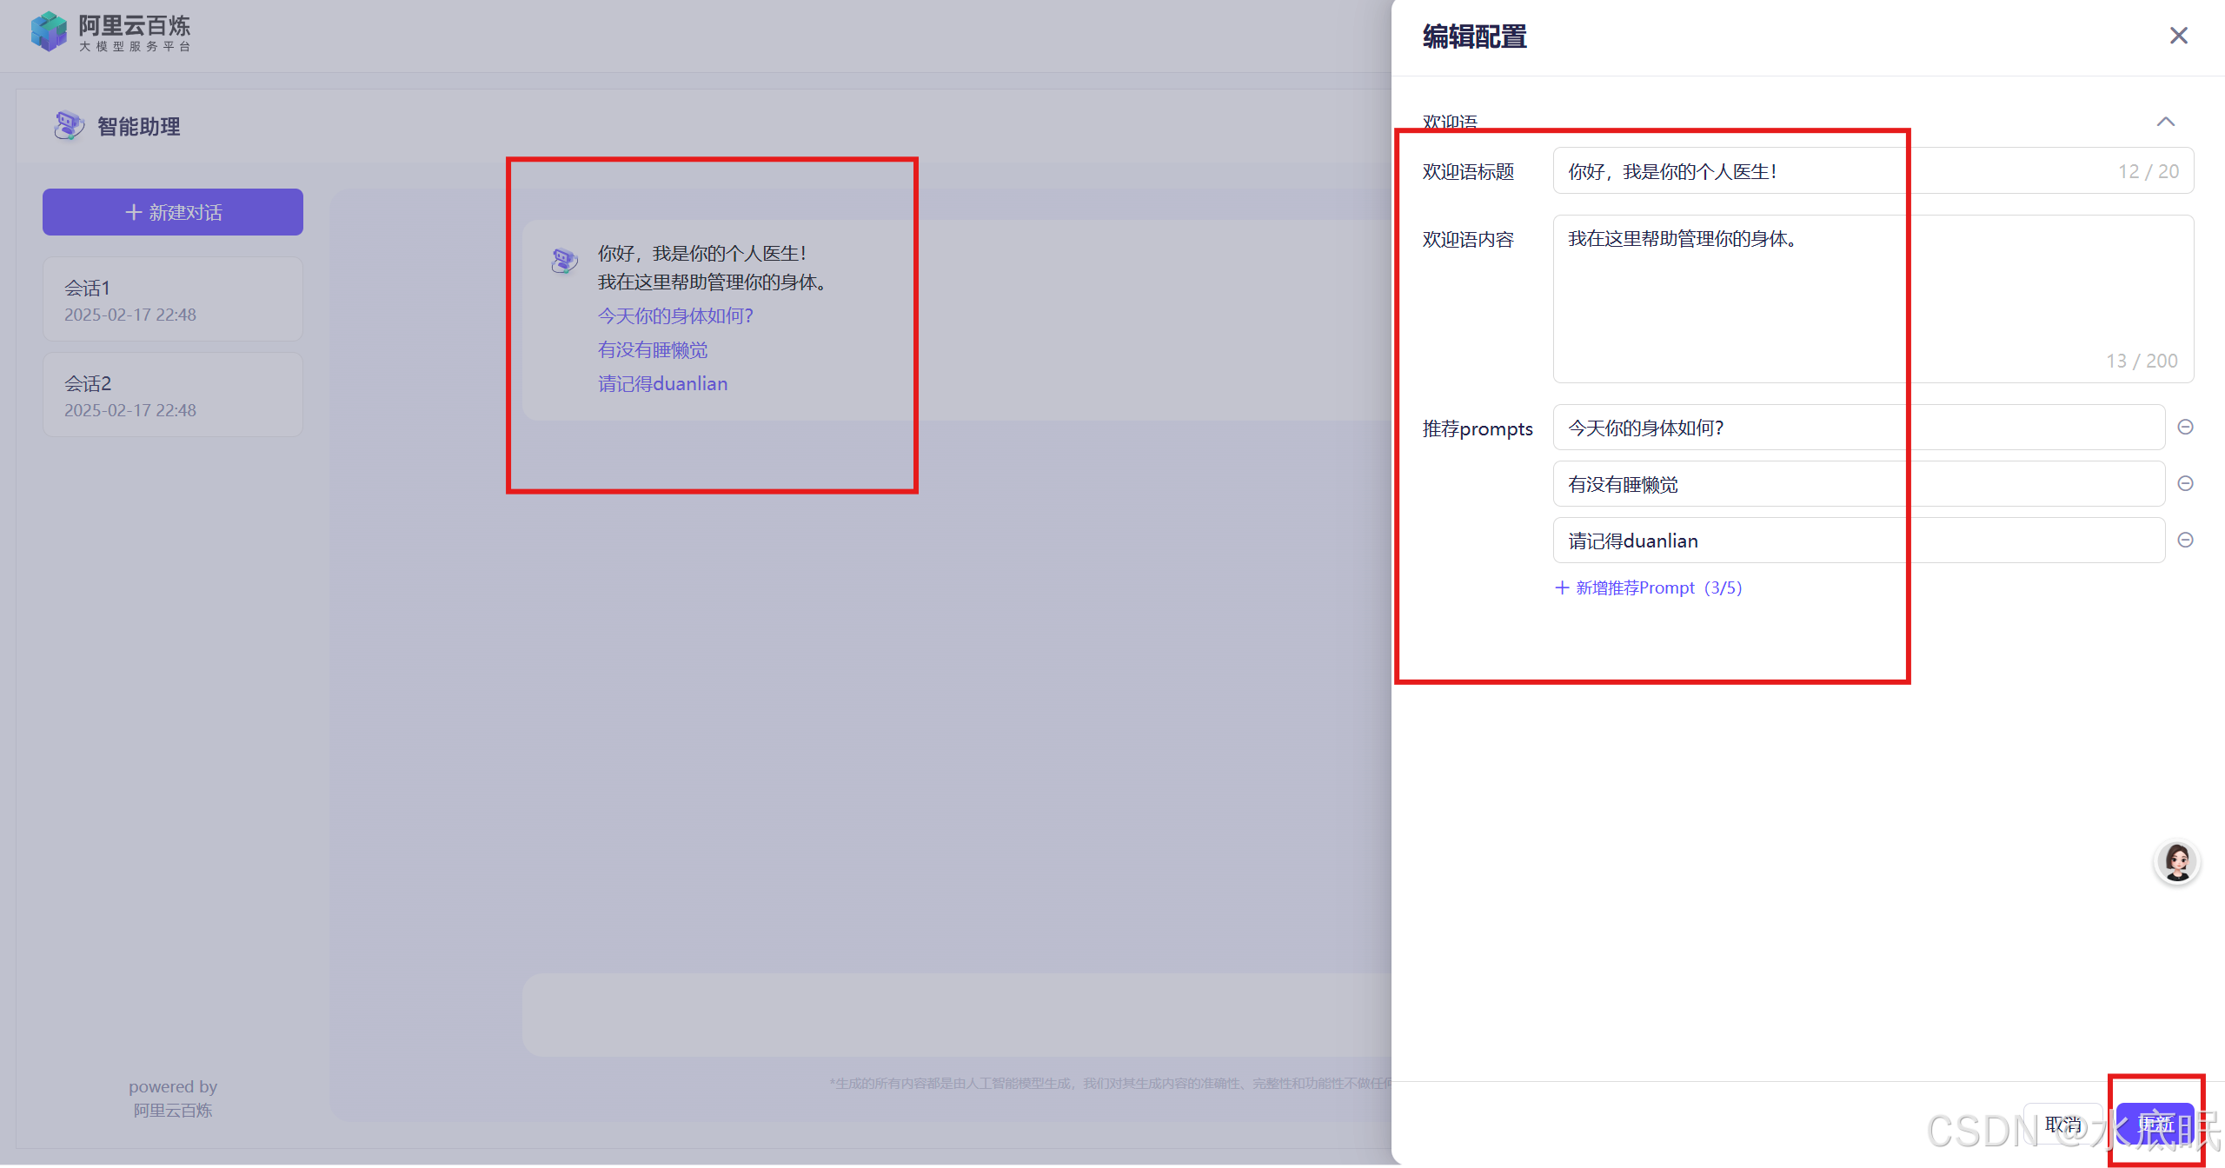Remove the 请记得duanlian prompt
Viewport: 2225px width, 1168px height.
(2185, 540)
